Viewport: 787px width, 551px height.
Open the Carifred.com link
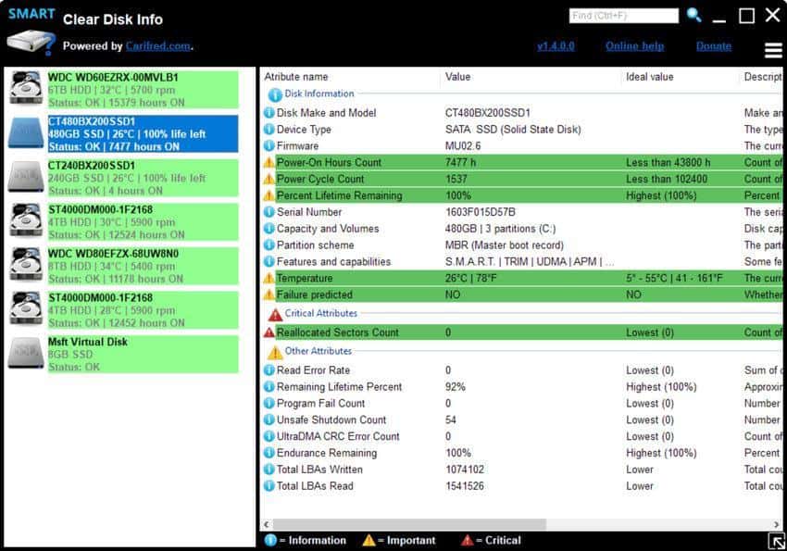[158, 46]
